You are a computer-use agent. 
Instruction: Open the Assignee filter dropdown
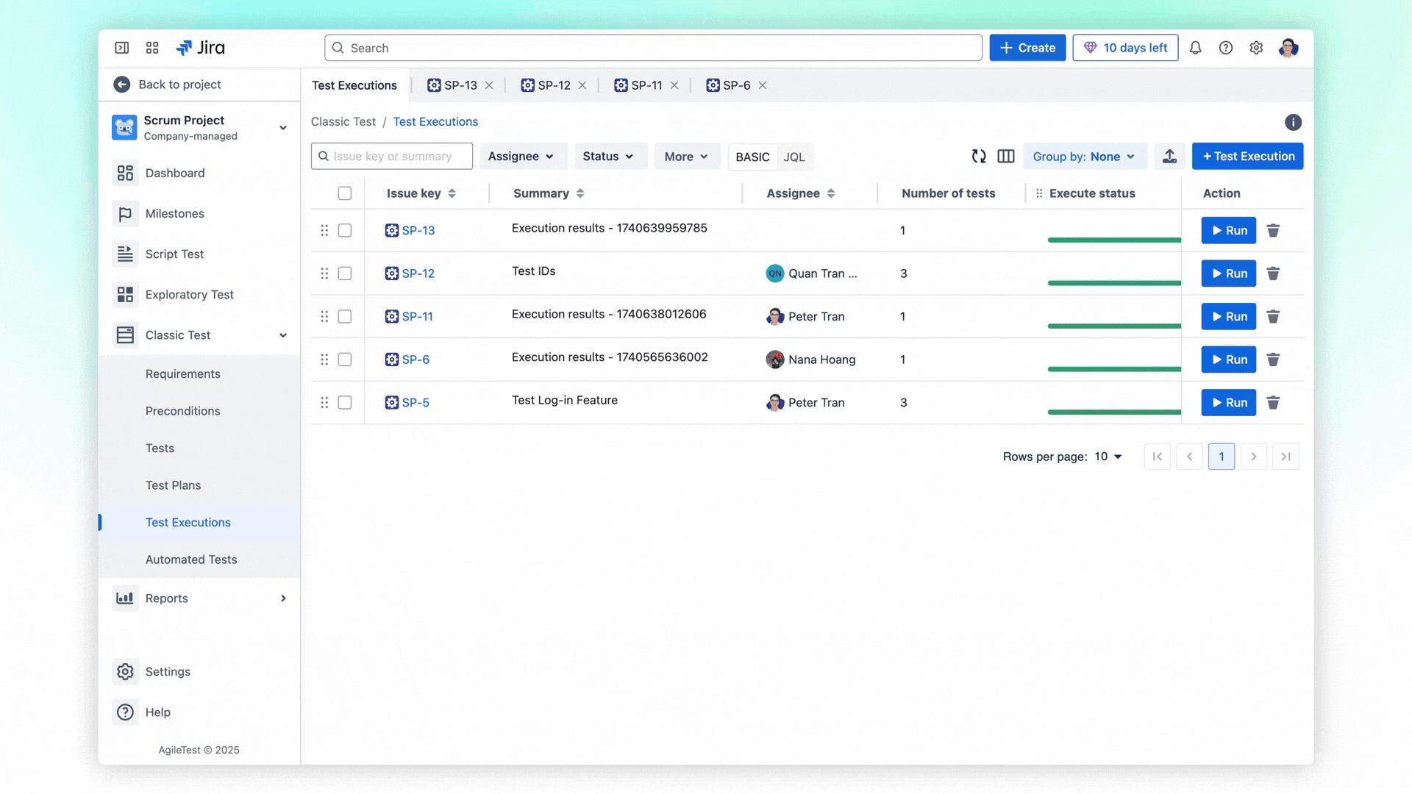[521, 157]
